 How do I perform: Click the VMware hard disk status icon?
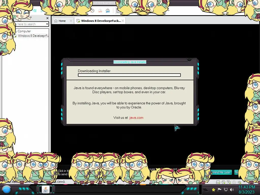pyautogui.click(x=218, y=182)
